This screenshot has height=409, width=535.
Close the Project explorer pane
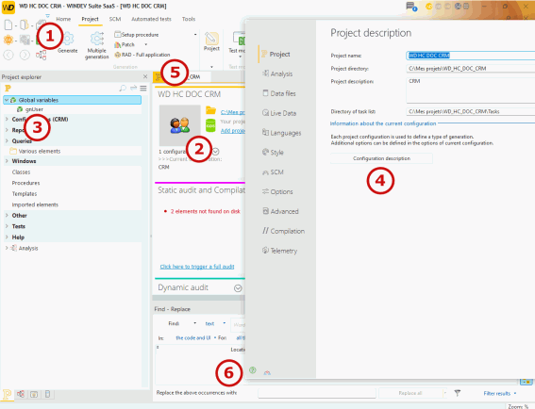(x=145, y=76)
